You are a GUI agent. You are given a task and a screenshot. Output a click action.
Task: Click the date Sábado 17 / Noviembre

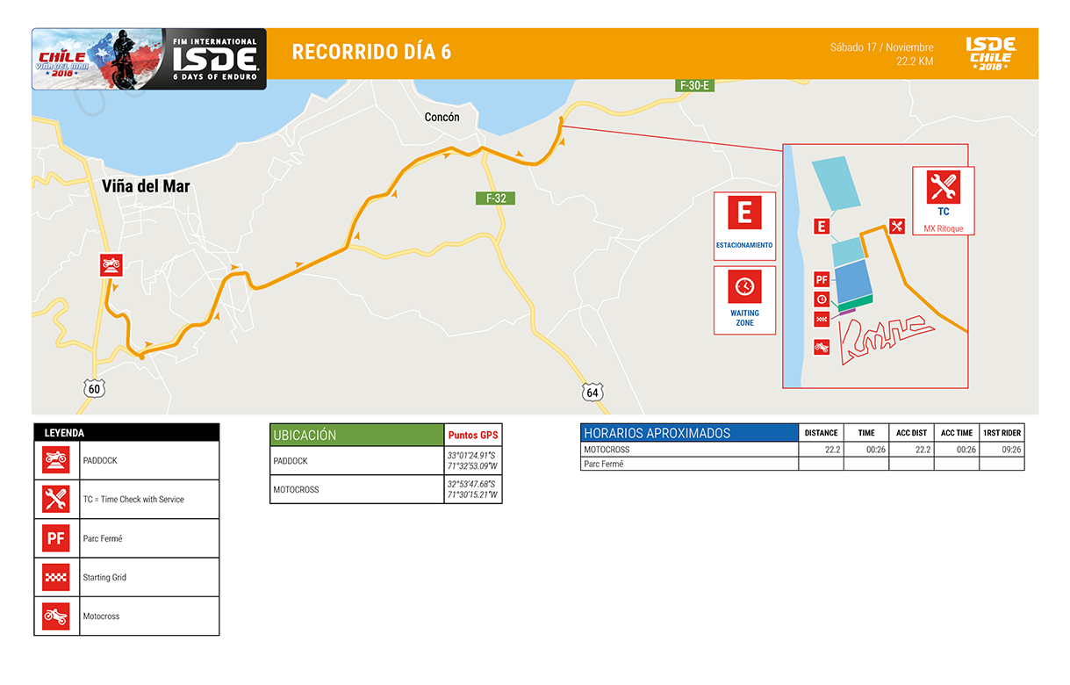point(881,47)
